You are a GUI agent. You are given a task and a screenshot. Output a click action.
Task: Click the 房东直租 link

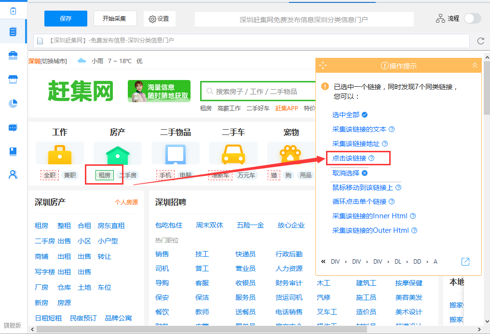(x=111, y=226)
